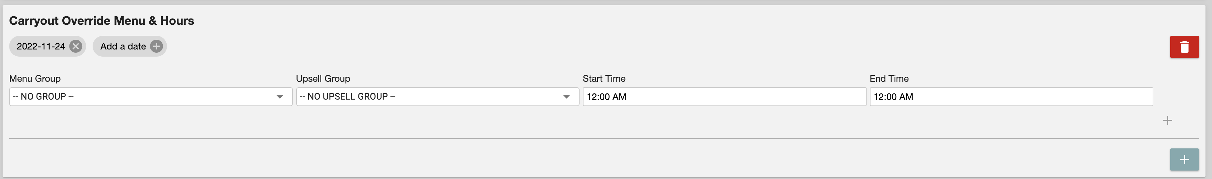
Task: Click the Upsell Group label
Action: click(323, 78)
